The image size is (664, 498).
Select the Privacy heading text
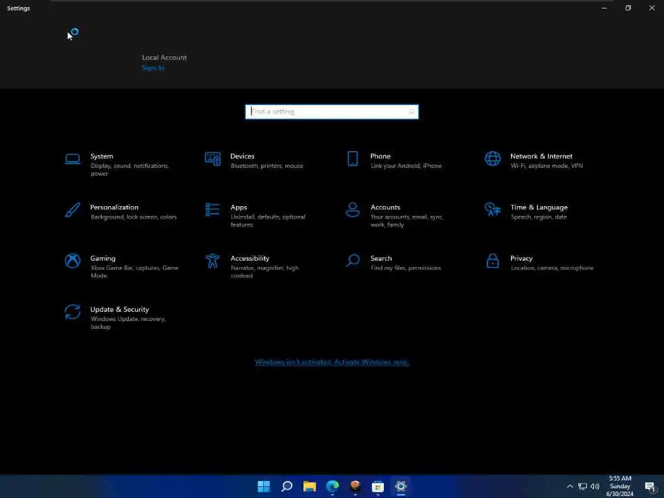[521, 258]
